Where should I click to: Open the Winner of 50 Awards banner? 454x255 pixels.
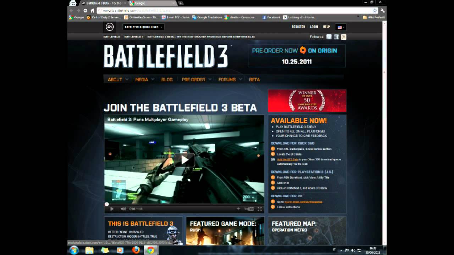[x=307, y=101]
